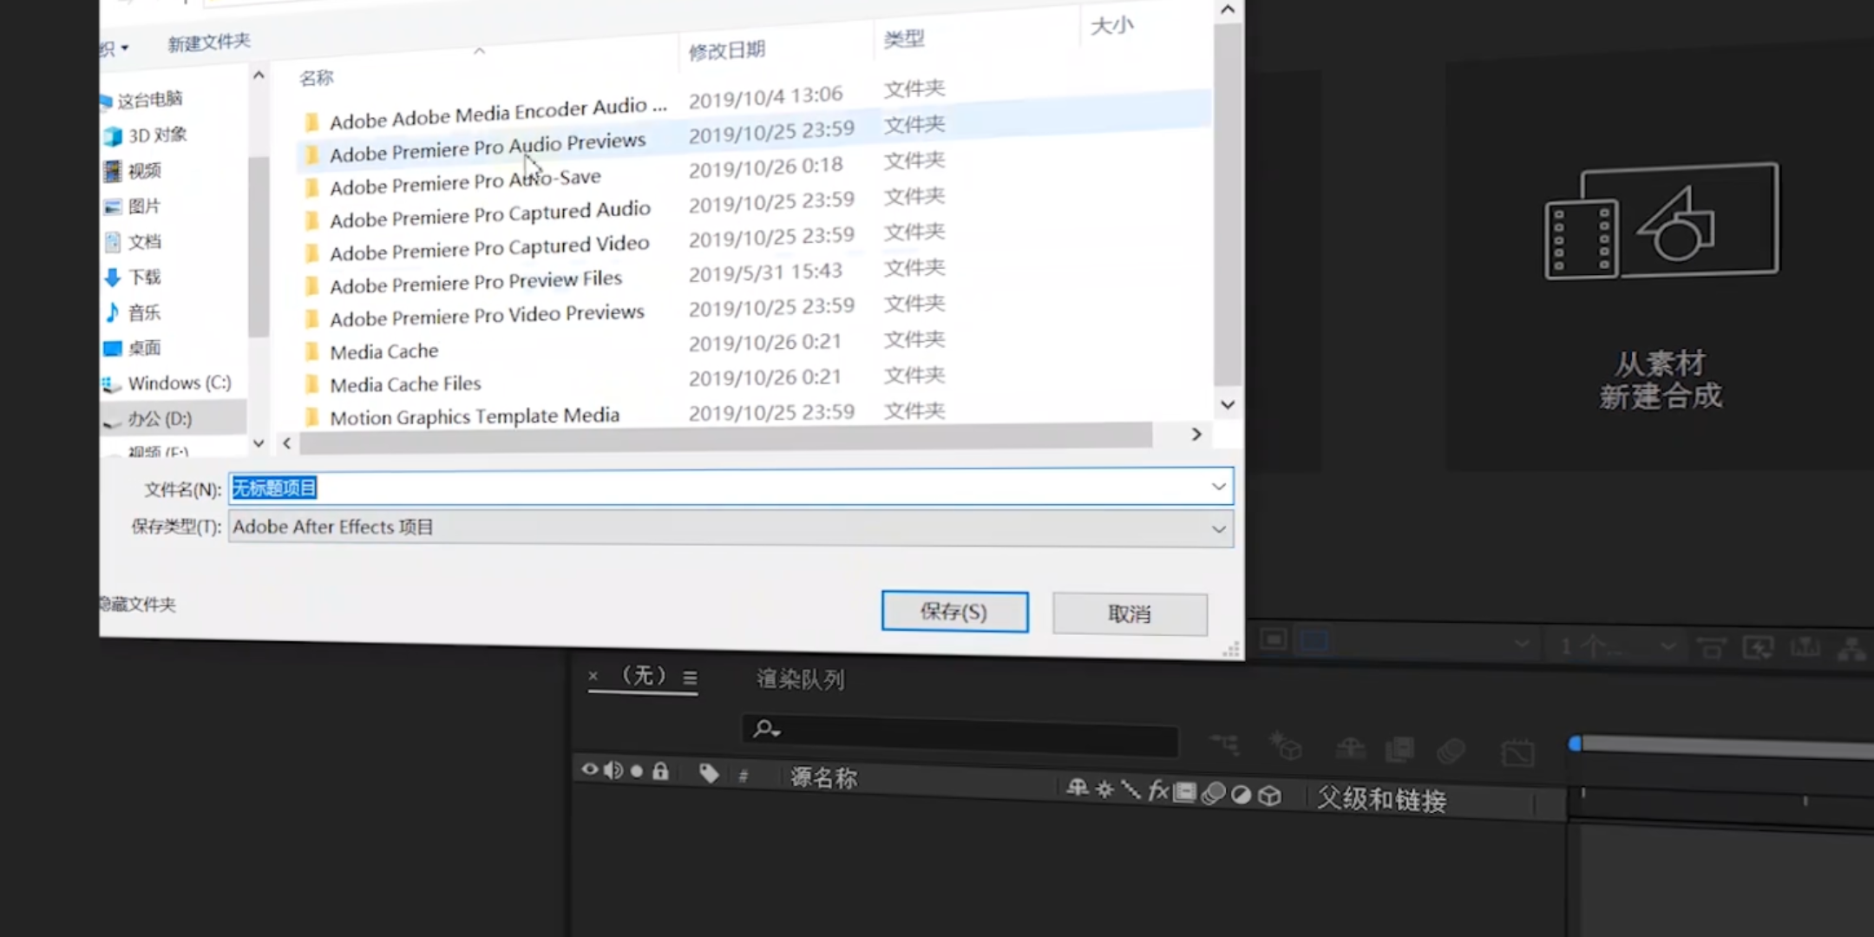Click the motion blur switch column icon
1874x937 pixels.
tap(1213, 793)
